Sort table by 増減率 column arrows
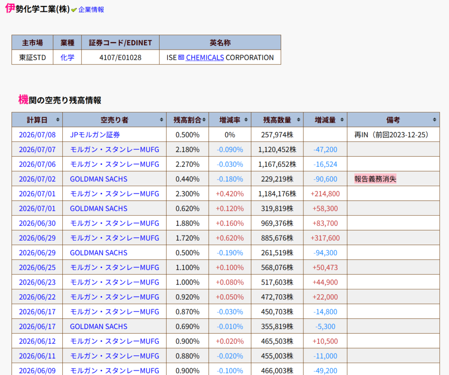 246,120
